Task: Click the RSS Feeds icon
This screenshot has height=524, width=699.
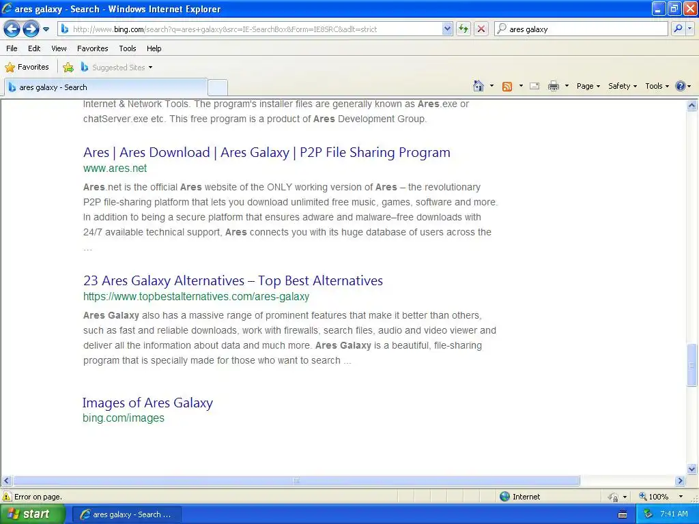Action: (x=507, y=86)
